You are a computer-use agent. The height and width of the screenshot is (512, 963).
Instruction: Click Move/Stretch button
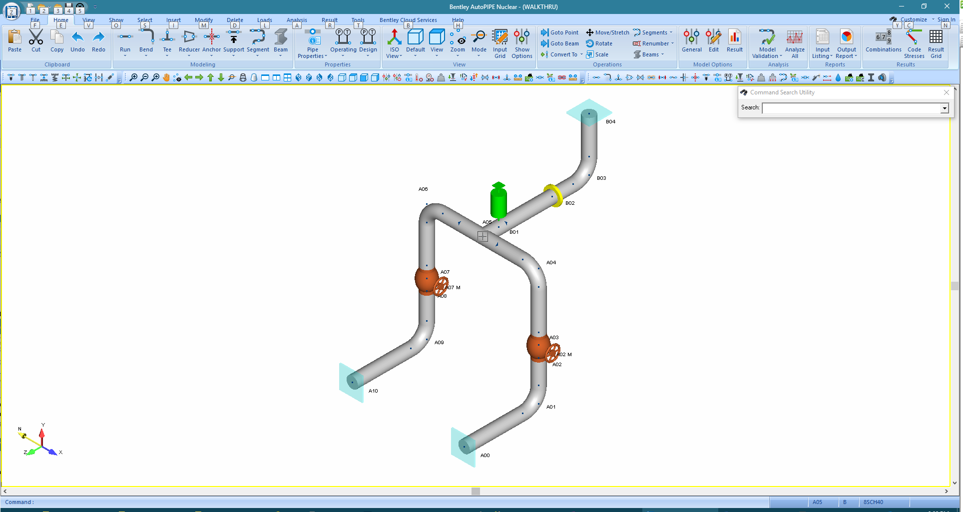[x=607, y=32]
